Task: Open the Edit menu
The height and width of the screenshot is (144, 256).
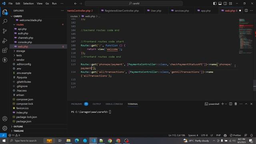Action: [18, 4]
